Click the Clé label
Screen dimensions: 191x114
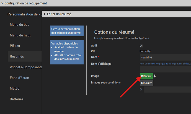pos(93,51)
